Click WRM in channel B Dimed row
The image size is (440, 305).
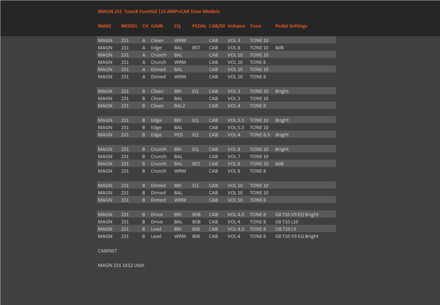coord(180,200)
